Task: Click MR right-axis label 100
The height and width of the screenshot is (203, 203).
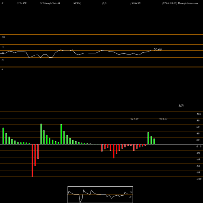Action: point(199,114)
